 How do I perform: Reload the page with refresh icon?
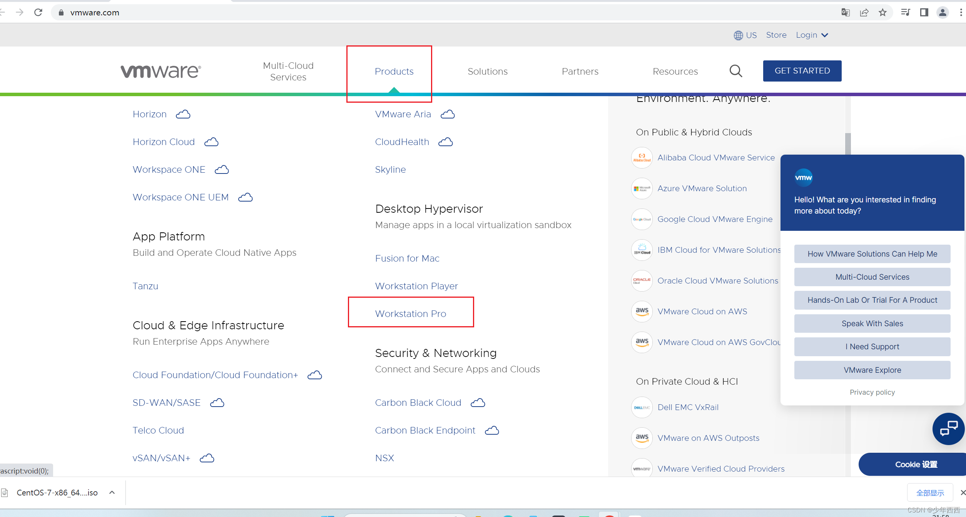coord(38,13)
